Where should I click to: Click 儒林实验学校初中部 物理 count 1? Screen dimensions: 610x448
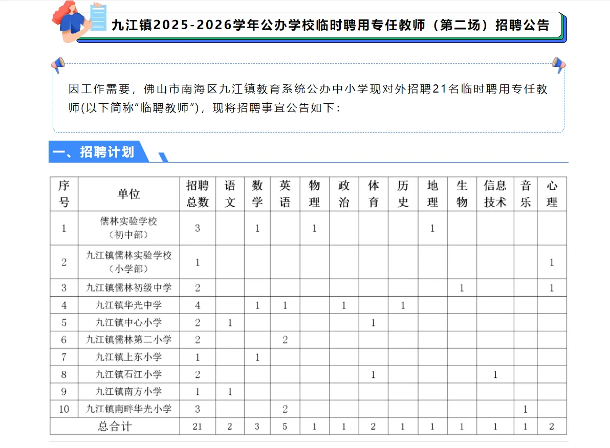[x=314, y=228]
